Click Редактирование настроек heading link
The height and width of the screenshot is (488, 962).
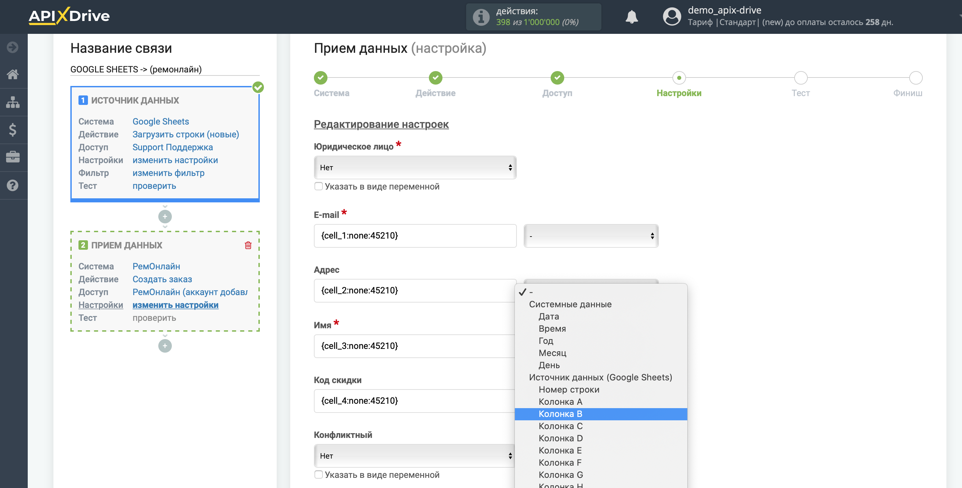click(x=381, y=125)
